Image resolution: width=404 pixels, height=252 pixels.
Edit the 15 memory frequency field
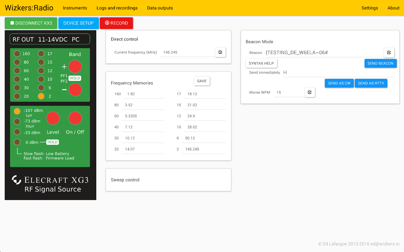(205, 105)
